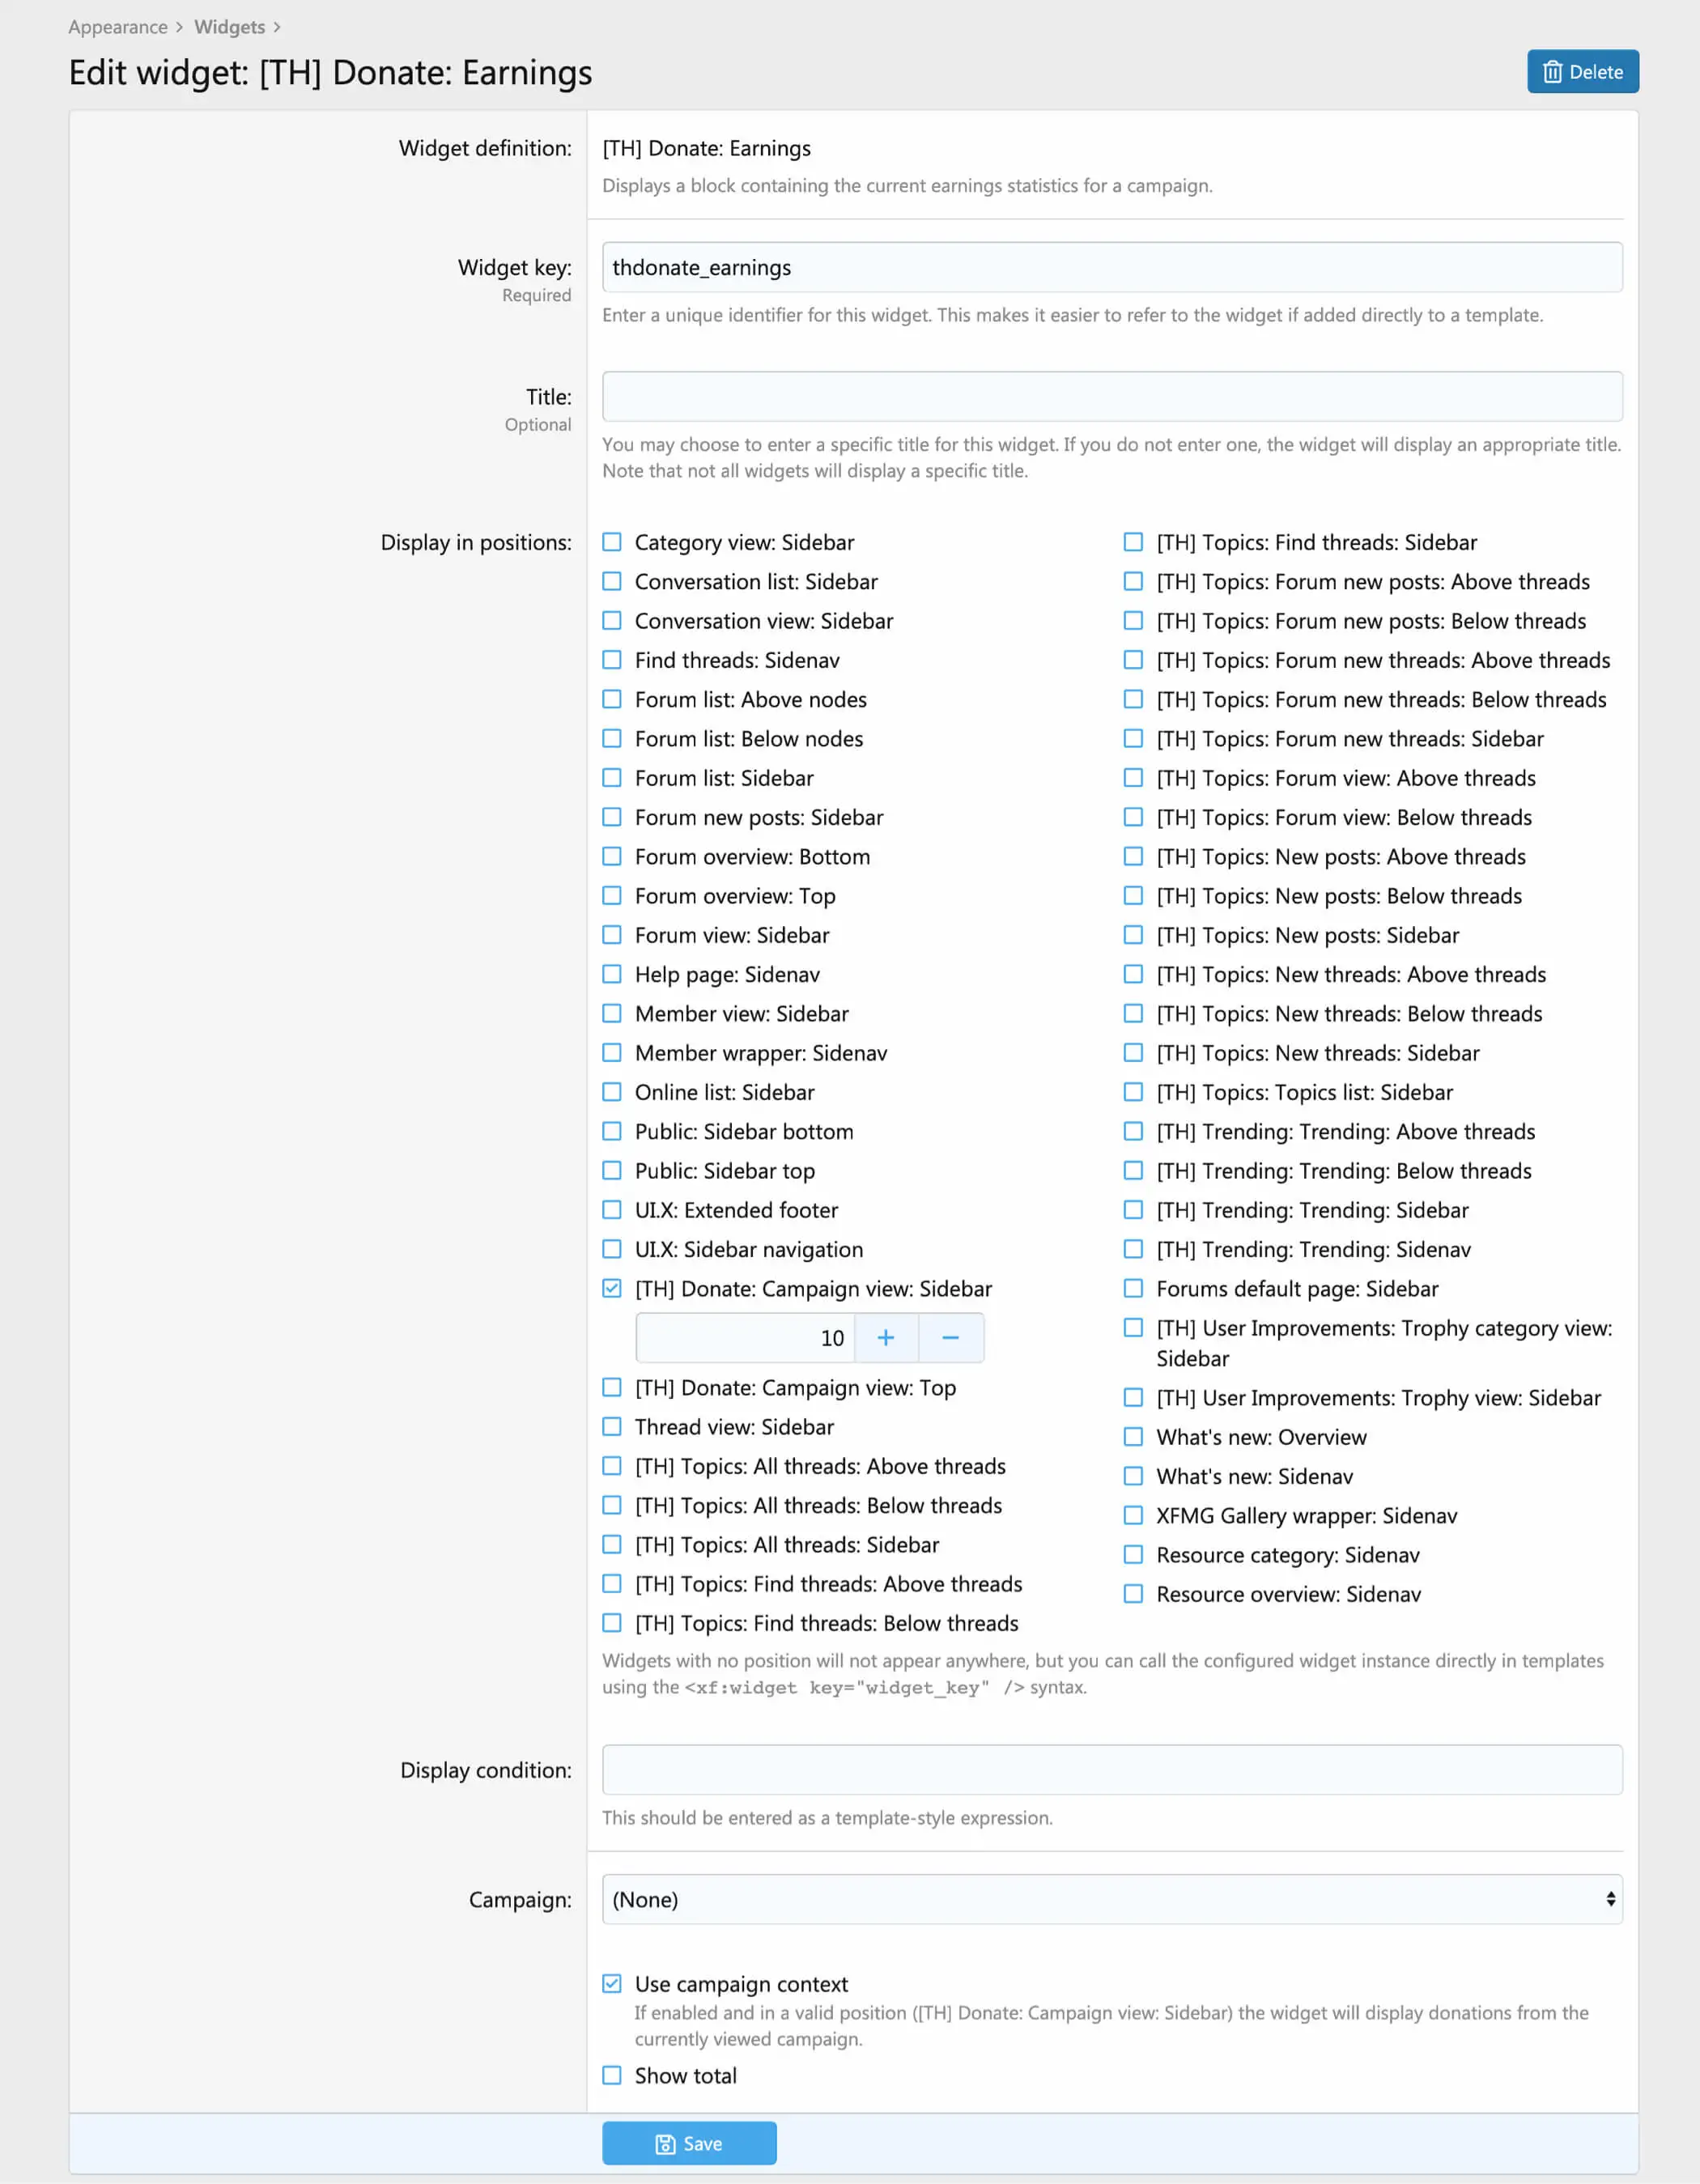Decrease display order with minus button

click(950, 1338)
